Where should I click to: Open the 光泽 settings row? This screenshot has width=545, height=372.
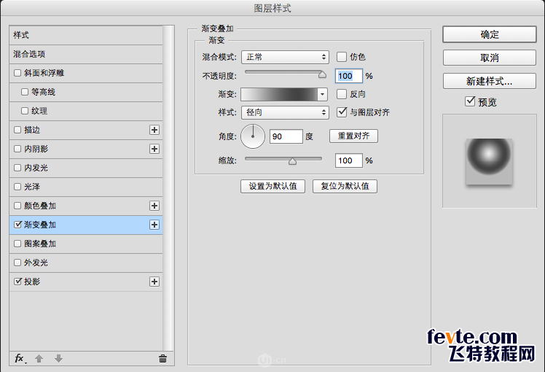pyautogui.click(x=86, y=187)
